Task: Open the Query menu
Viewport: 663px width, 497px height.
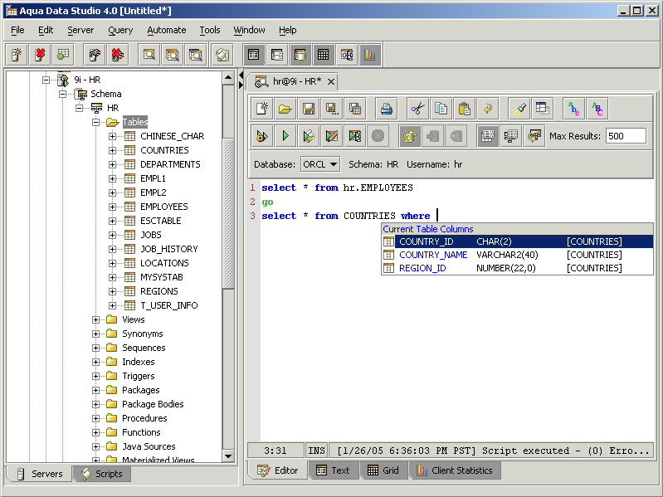Action: pos(120,30)
